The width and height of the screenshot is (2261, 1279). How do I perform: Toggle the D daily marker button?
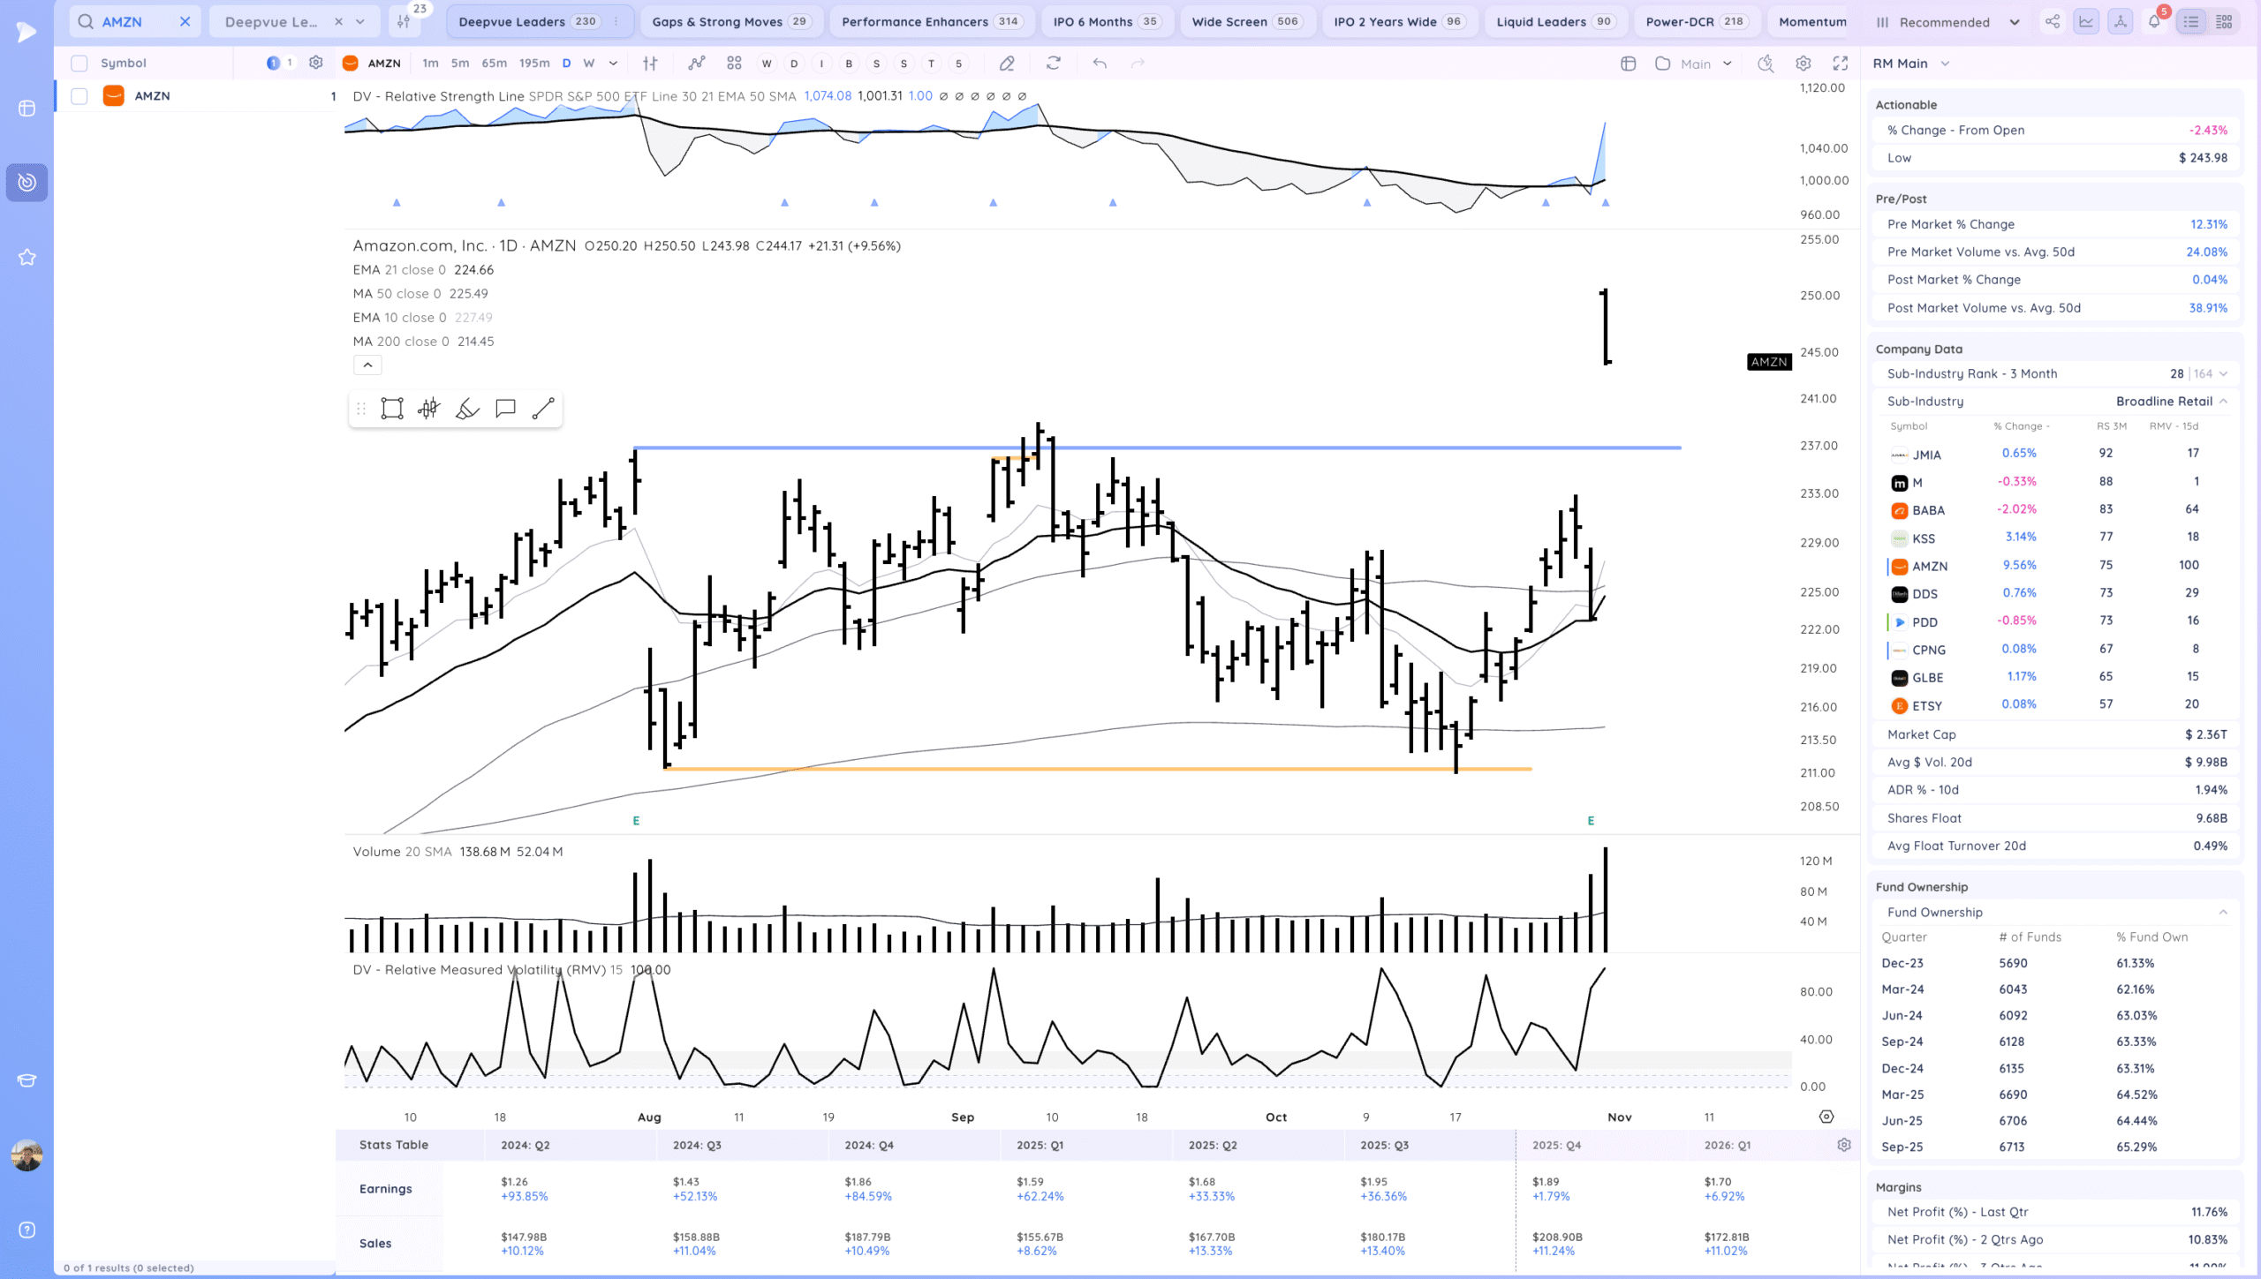click(x=794, y=64)
